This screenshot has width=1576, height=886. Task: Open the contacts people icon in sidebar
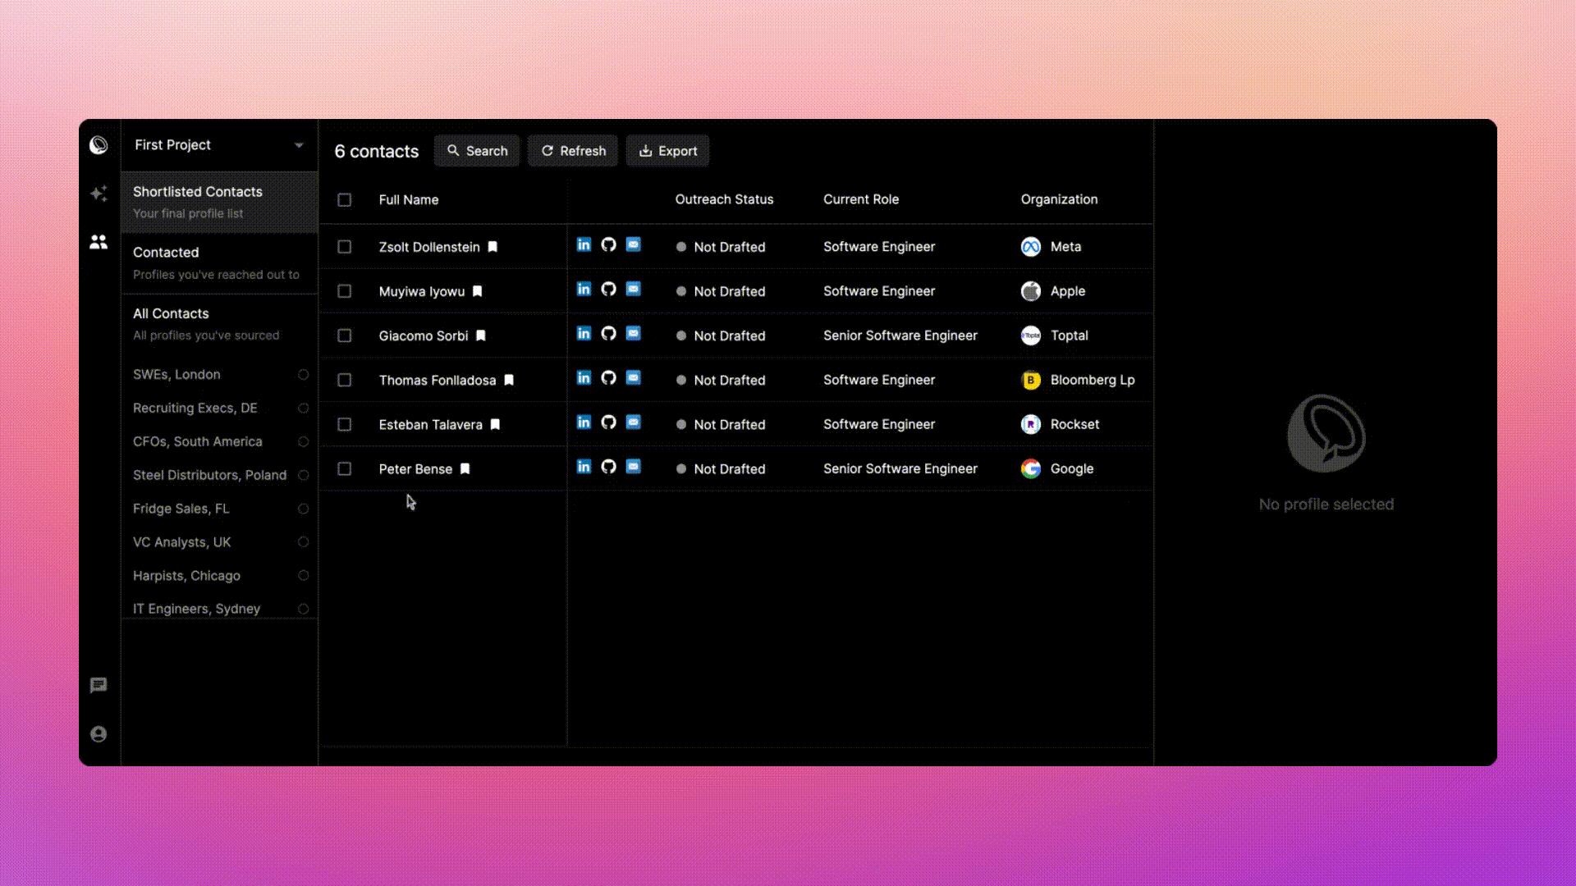98,242
